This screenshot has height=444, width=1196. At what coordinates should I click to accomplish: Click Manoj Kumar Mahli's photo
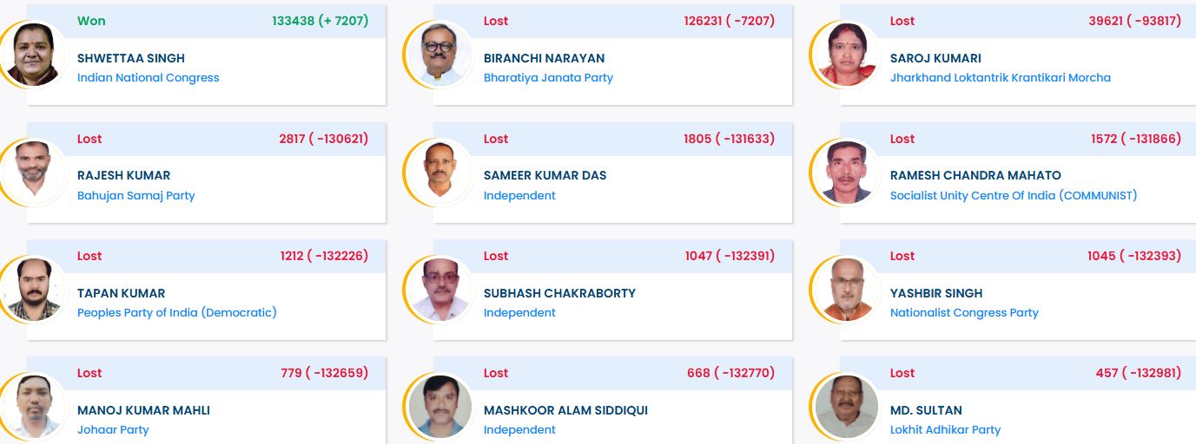tap(35, 406)
